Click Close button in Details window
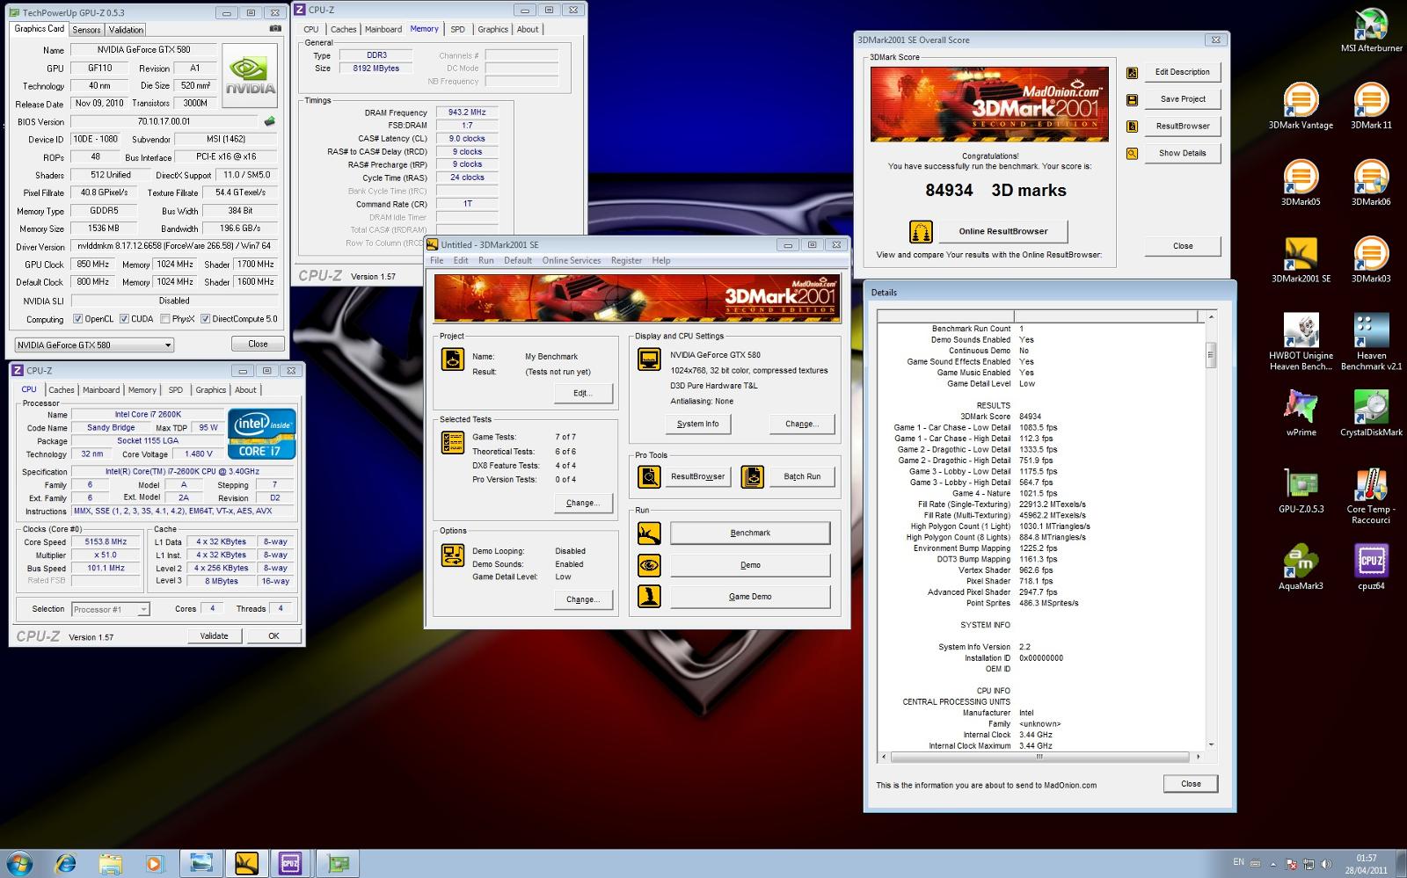The height and width of the screenshot is (878, 1407). pos(1191,783)
